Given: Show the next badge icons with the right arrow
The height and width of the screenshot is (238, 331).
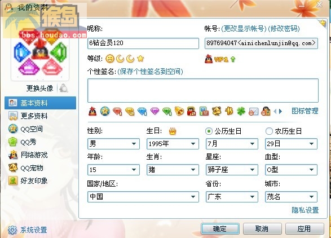Looking at the screenshot, I should [x=280, y=111].
